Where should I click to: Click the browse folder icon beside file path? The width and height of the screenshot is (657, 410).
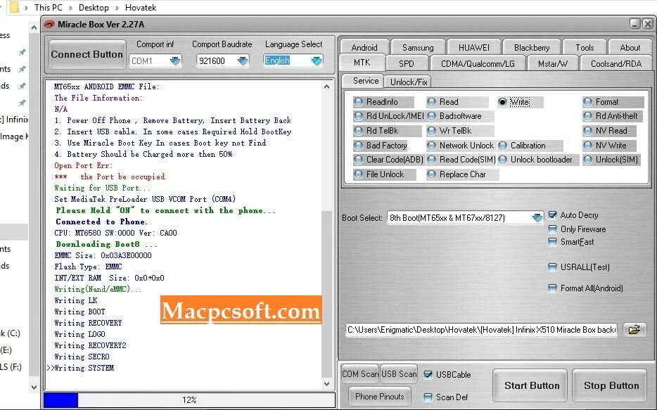(634, 330)
